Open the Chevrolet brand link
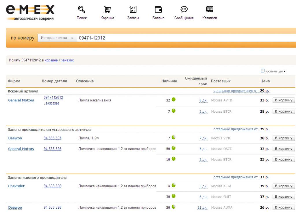 click(16, 186)
